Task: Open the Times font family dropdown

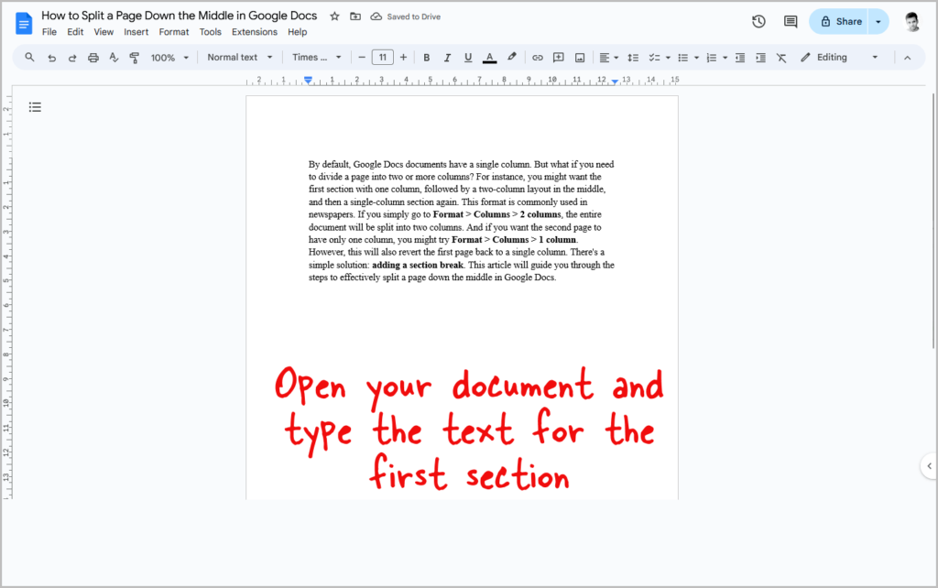Action: [x=316, y=57]
